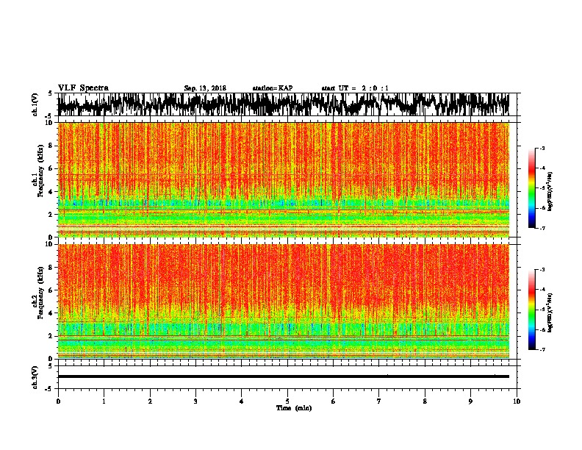Click the "8" kHz tick on ch.1 frequency axis

51,146
